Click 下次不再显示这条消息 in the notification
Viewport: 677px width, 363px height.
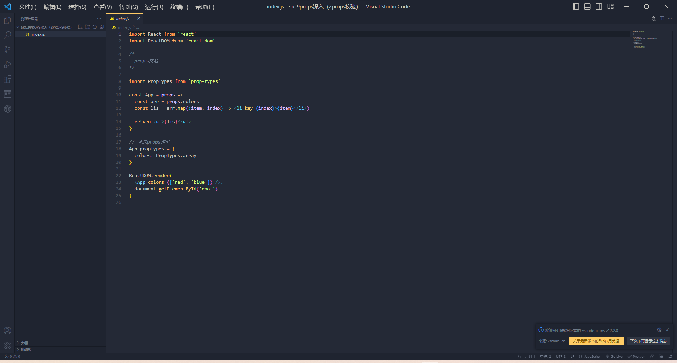[x=648, y=341]
